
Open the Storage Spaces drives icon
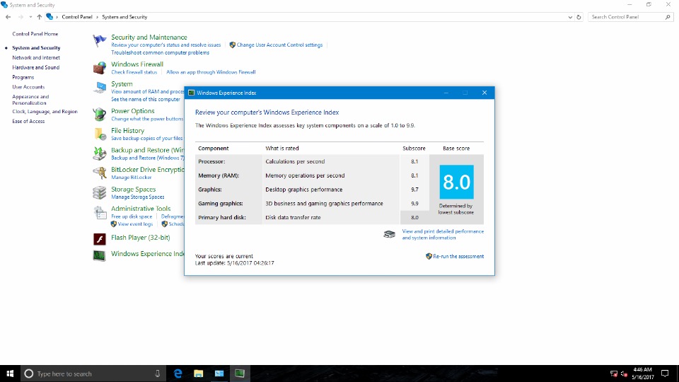pyautogui.click(x=99, y=192)
